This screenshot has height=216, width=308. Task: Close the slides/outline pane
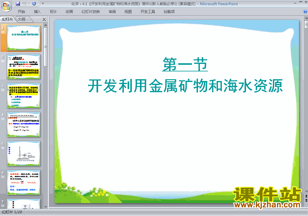(x=44, y=19)
